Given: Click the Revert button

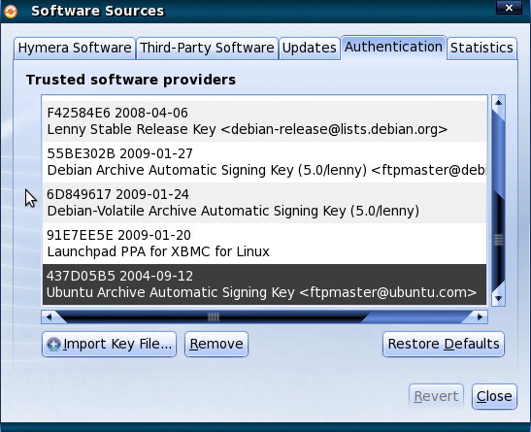Looking at the screenshot, I should click(436, 396).
